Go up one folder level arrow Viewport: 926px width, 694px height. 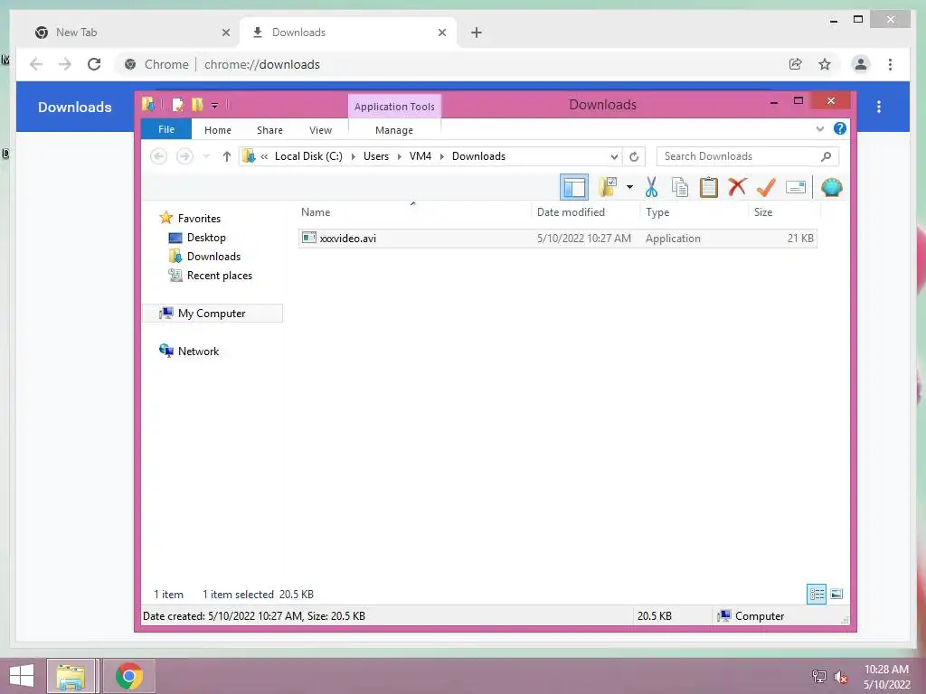point(227,156)
